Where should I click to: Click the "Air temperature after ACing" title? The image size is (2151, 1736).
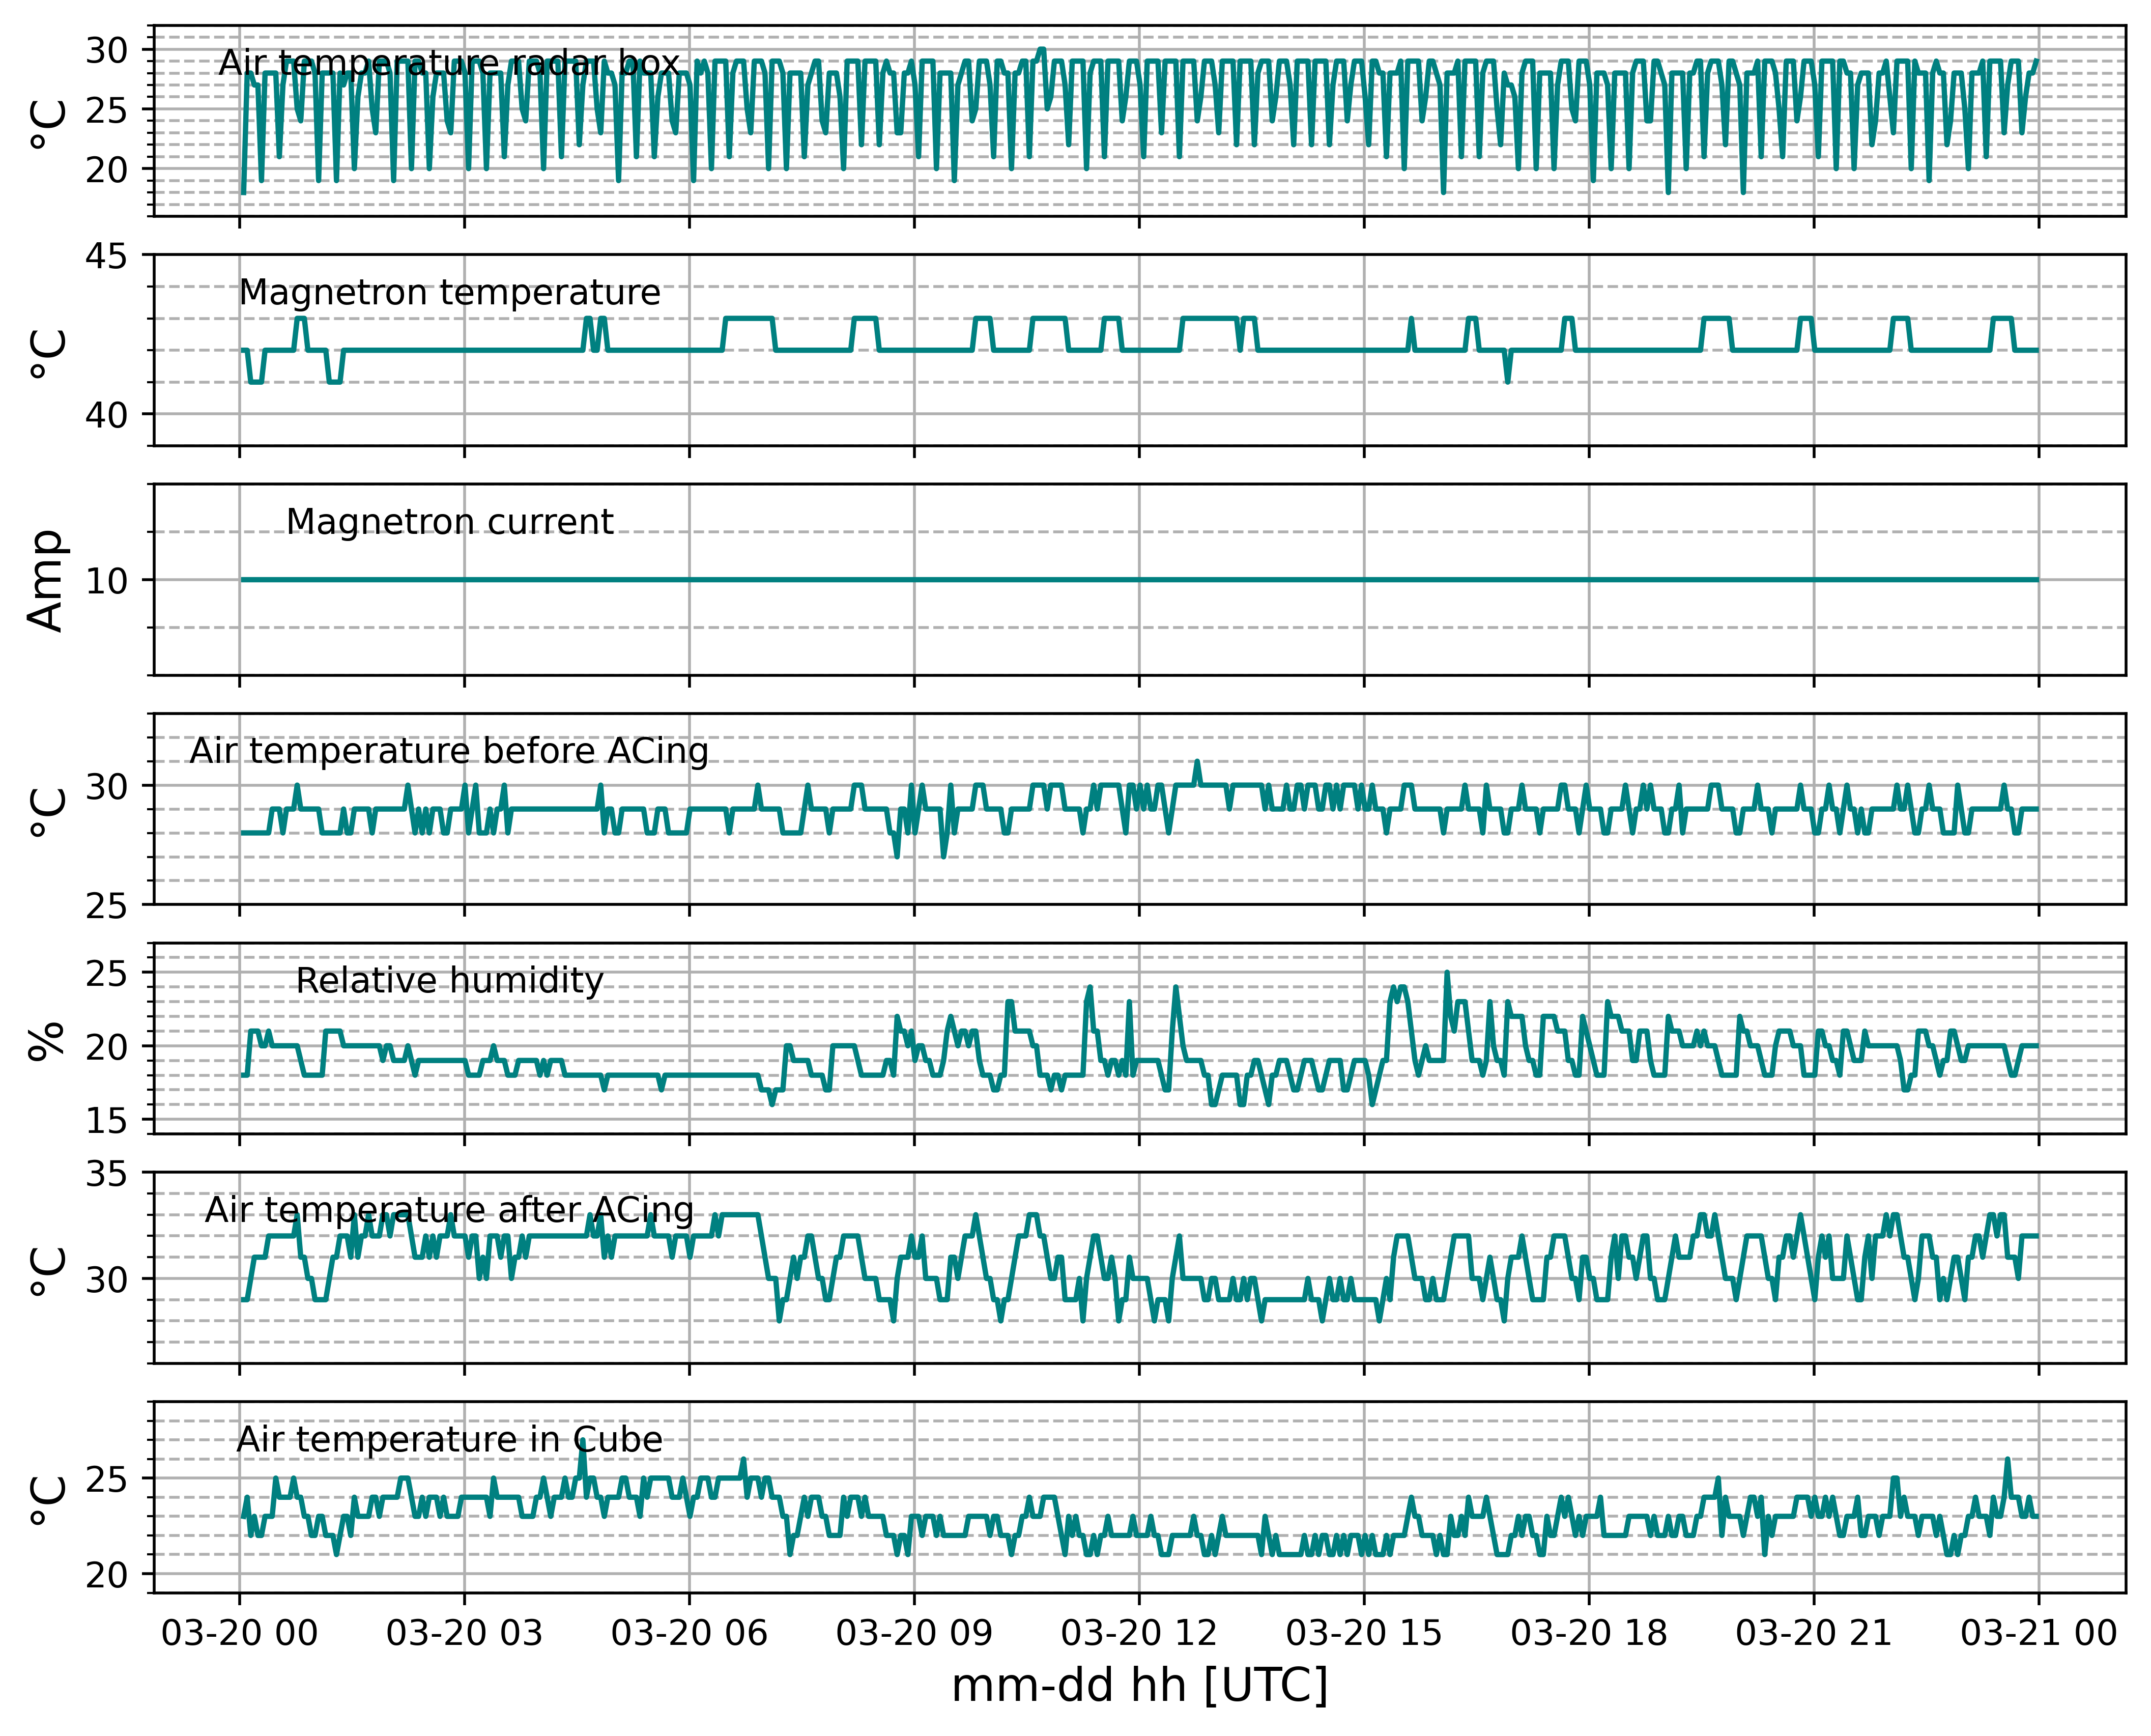point(449,1210)
